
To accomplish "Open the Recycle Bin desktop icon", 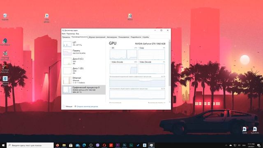I will [x=5, y=17].
